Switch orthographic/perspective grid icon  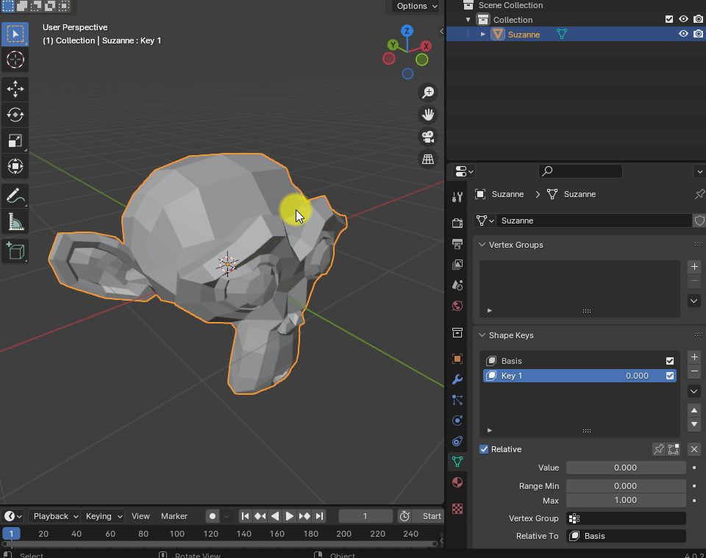(428, 159)
